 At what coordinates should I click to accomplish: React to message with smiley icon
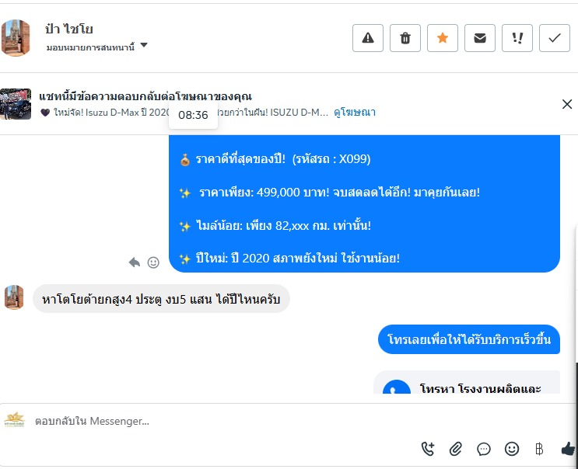[x=153, y=262]
